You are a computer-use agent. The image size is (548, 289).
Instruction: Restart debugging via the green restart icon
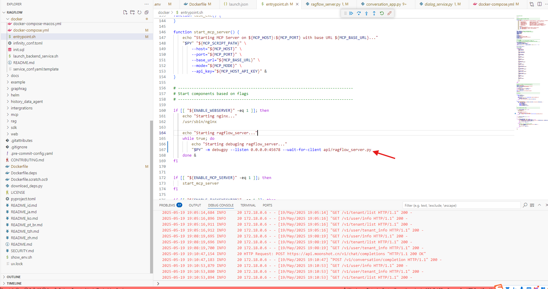tap(382, 13)
